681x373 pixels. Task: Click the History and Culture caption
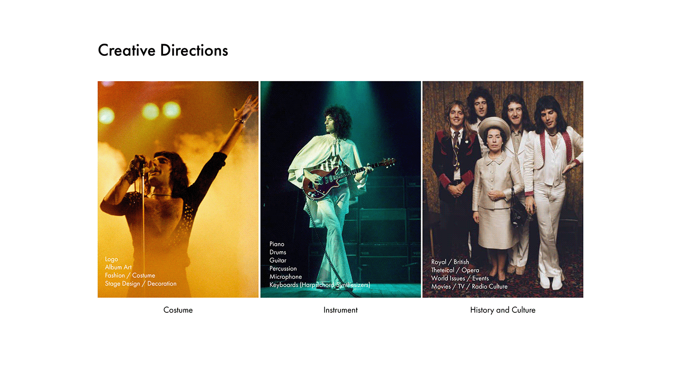503,310
